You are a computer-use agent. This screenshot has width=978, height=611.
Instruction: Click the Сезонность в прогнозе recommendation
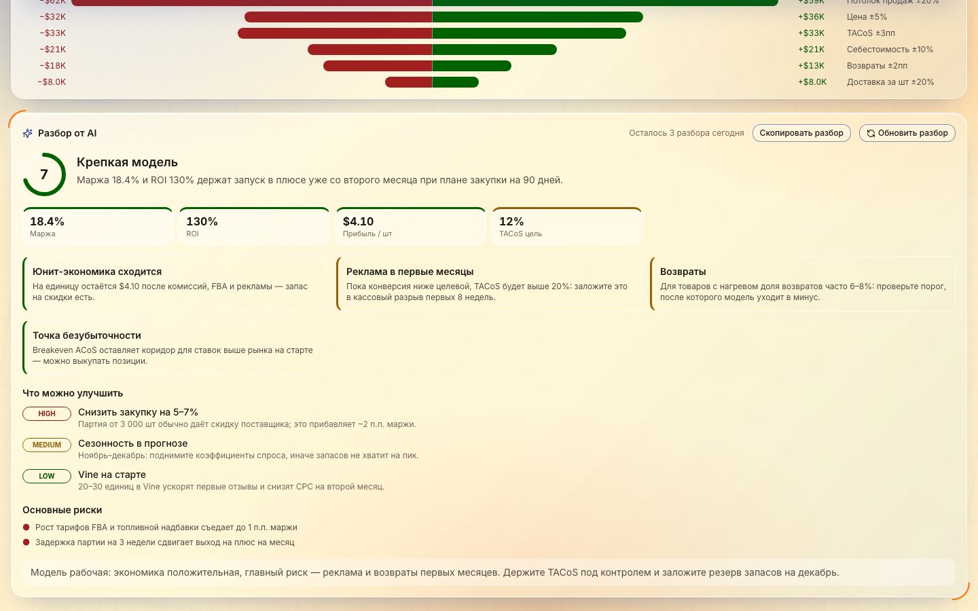coord(132,443)
